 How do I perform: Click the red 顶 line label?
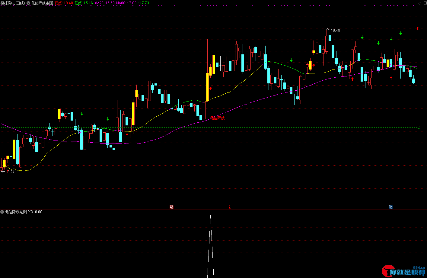[418, 29]
